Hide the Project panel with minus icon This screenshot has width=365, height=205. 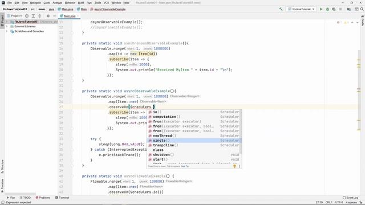pyautogui.click(x=54, y=16)
